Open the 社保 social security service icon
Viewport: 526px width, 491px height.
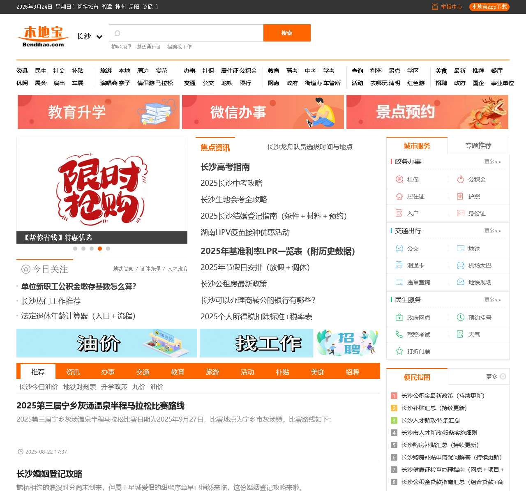(x=399, y=180)
